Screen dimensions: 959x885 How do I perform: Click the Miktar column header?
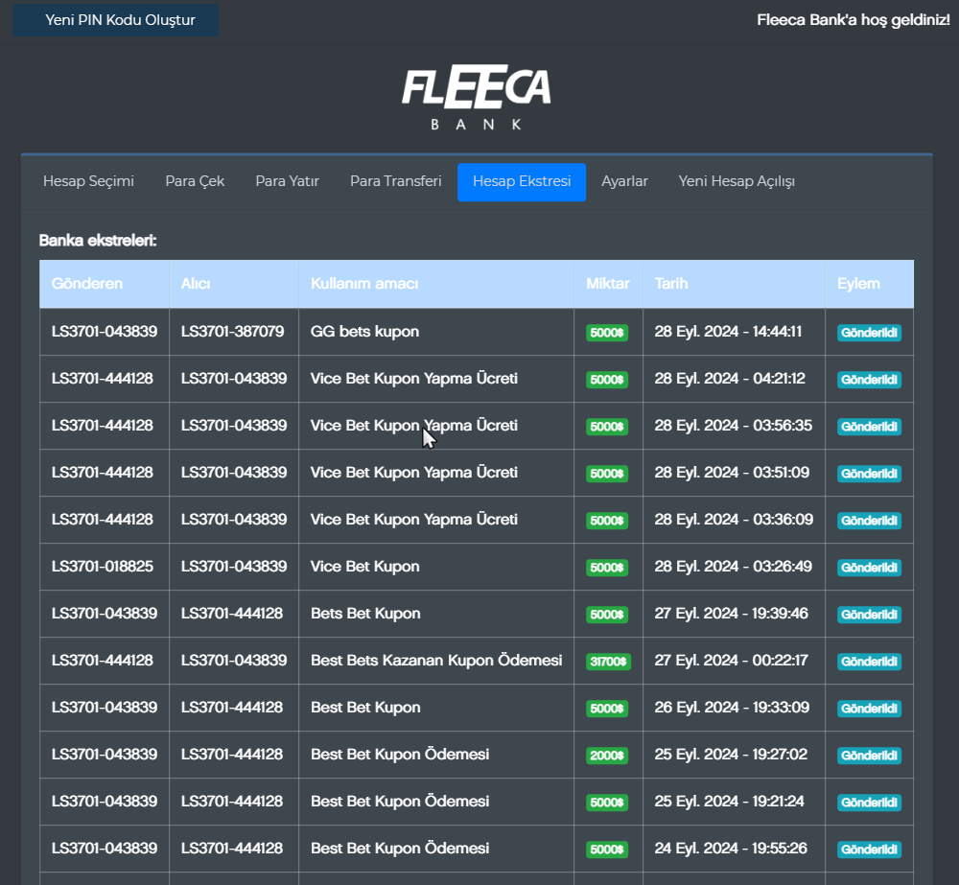pyautogui.click(x=608, y=284)
